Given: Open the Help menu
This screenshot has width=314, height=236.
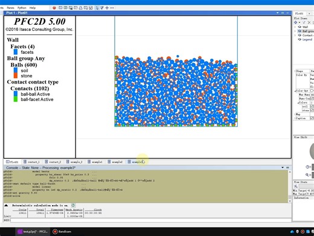Looking at the screenshot, I should click(33, 8).
